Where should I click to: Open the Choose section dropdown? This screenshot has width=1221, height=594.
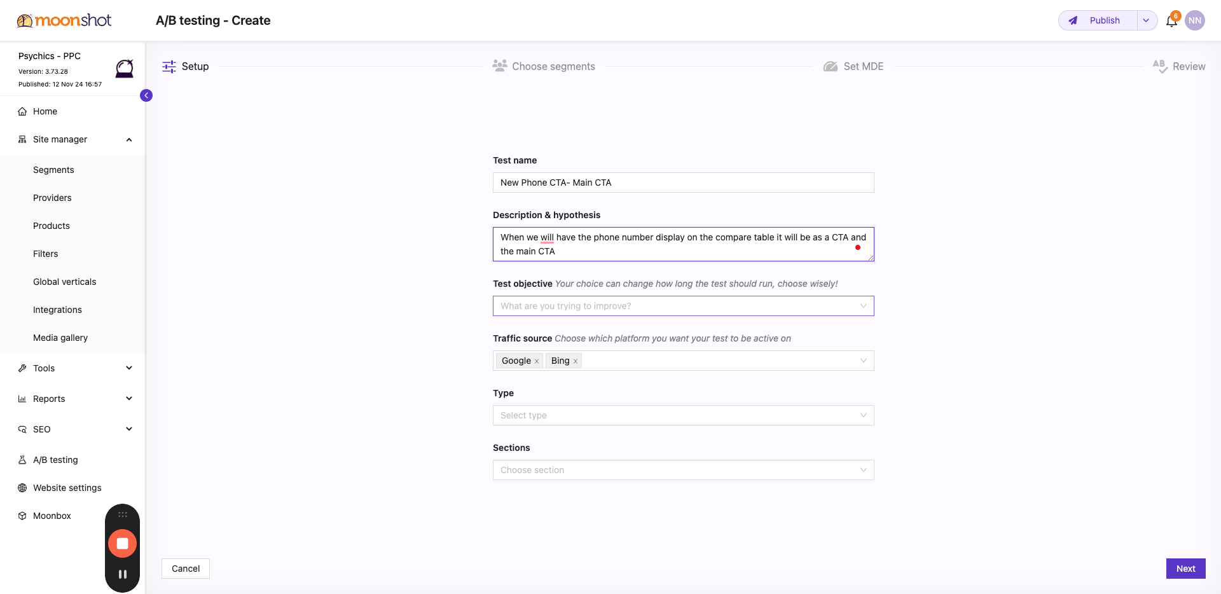[684, 470]
